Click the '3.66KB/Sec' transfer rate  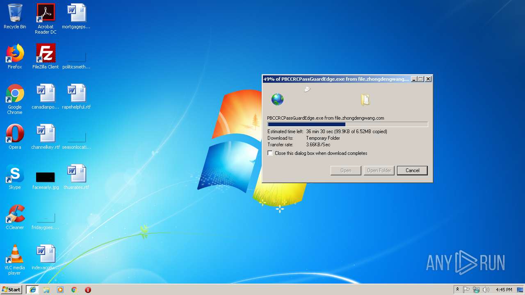[x=318, y=145]
